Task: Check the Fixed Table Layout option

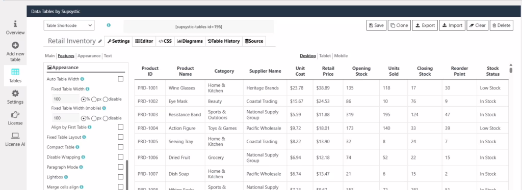Action: click(x=120, y=137)
